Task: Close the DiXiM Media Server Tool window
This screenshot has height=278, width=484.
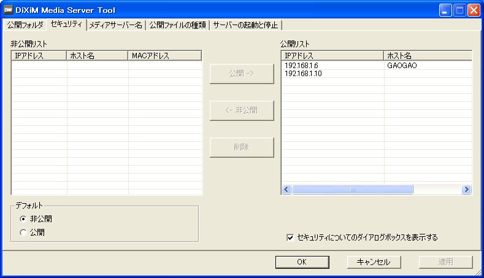Action: coord(474,10)
